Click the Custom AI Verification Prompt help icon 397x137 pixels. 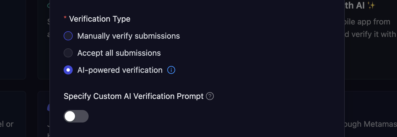210,96
